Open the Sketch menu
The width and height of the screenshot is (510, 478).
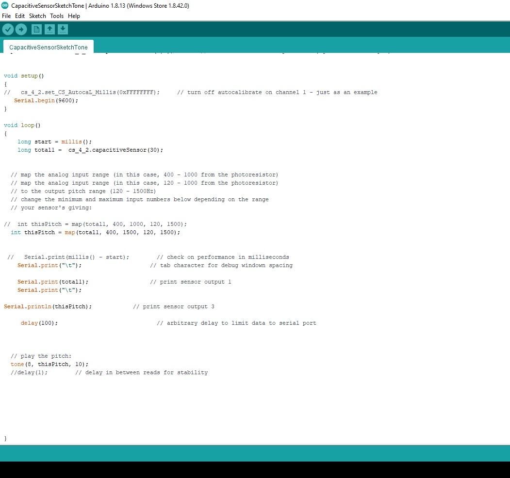pos(37,16)
